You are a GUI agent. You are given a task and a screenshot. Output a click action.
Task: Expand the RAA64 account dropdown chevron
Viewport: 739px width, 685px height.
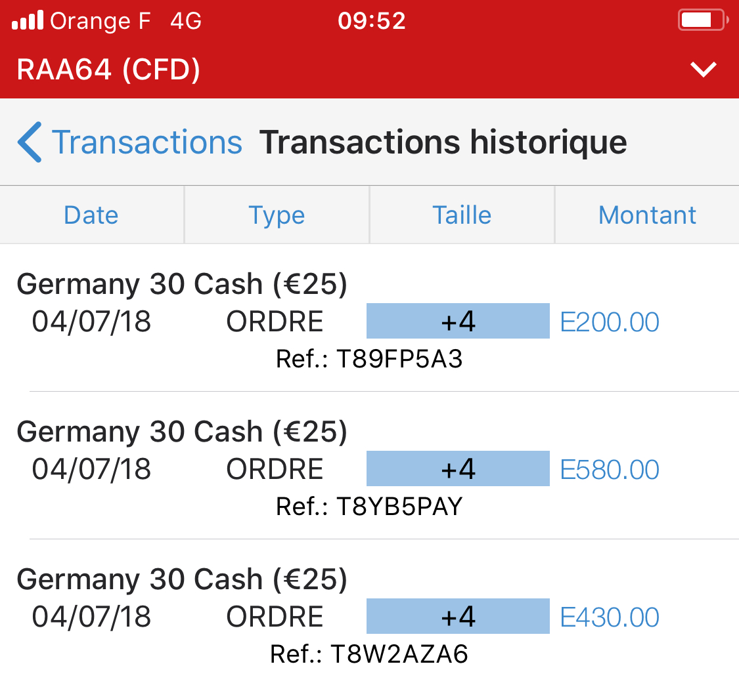[x=704, y=69]
